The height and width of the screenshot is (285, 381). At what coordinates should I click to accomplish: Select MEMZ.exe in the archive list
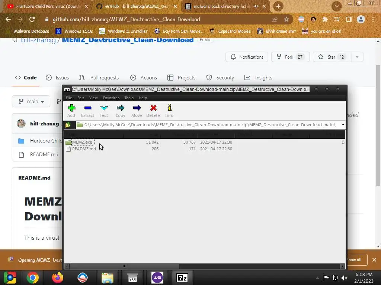pos(82,142)
